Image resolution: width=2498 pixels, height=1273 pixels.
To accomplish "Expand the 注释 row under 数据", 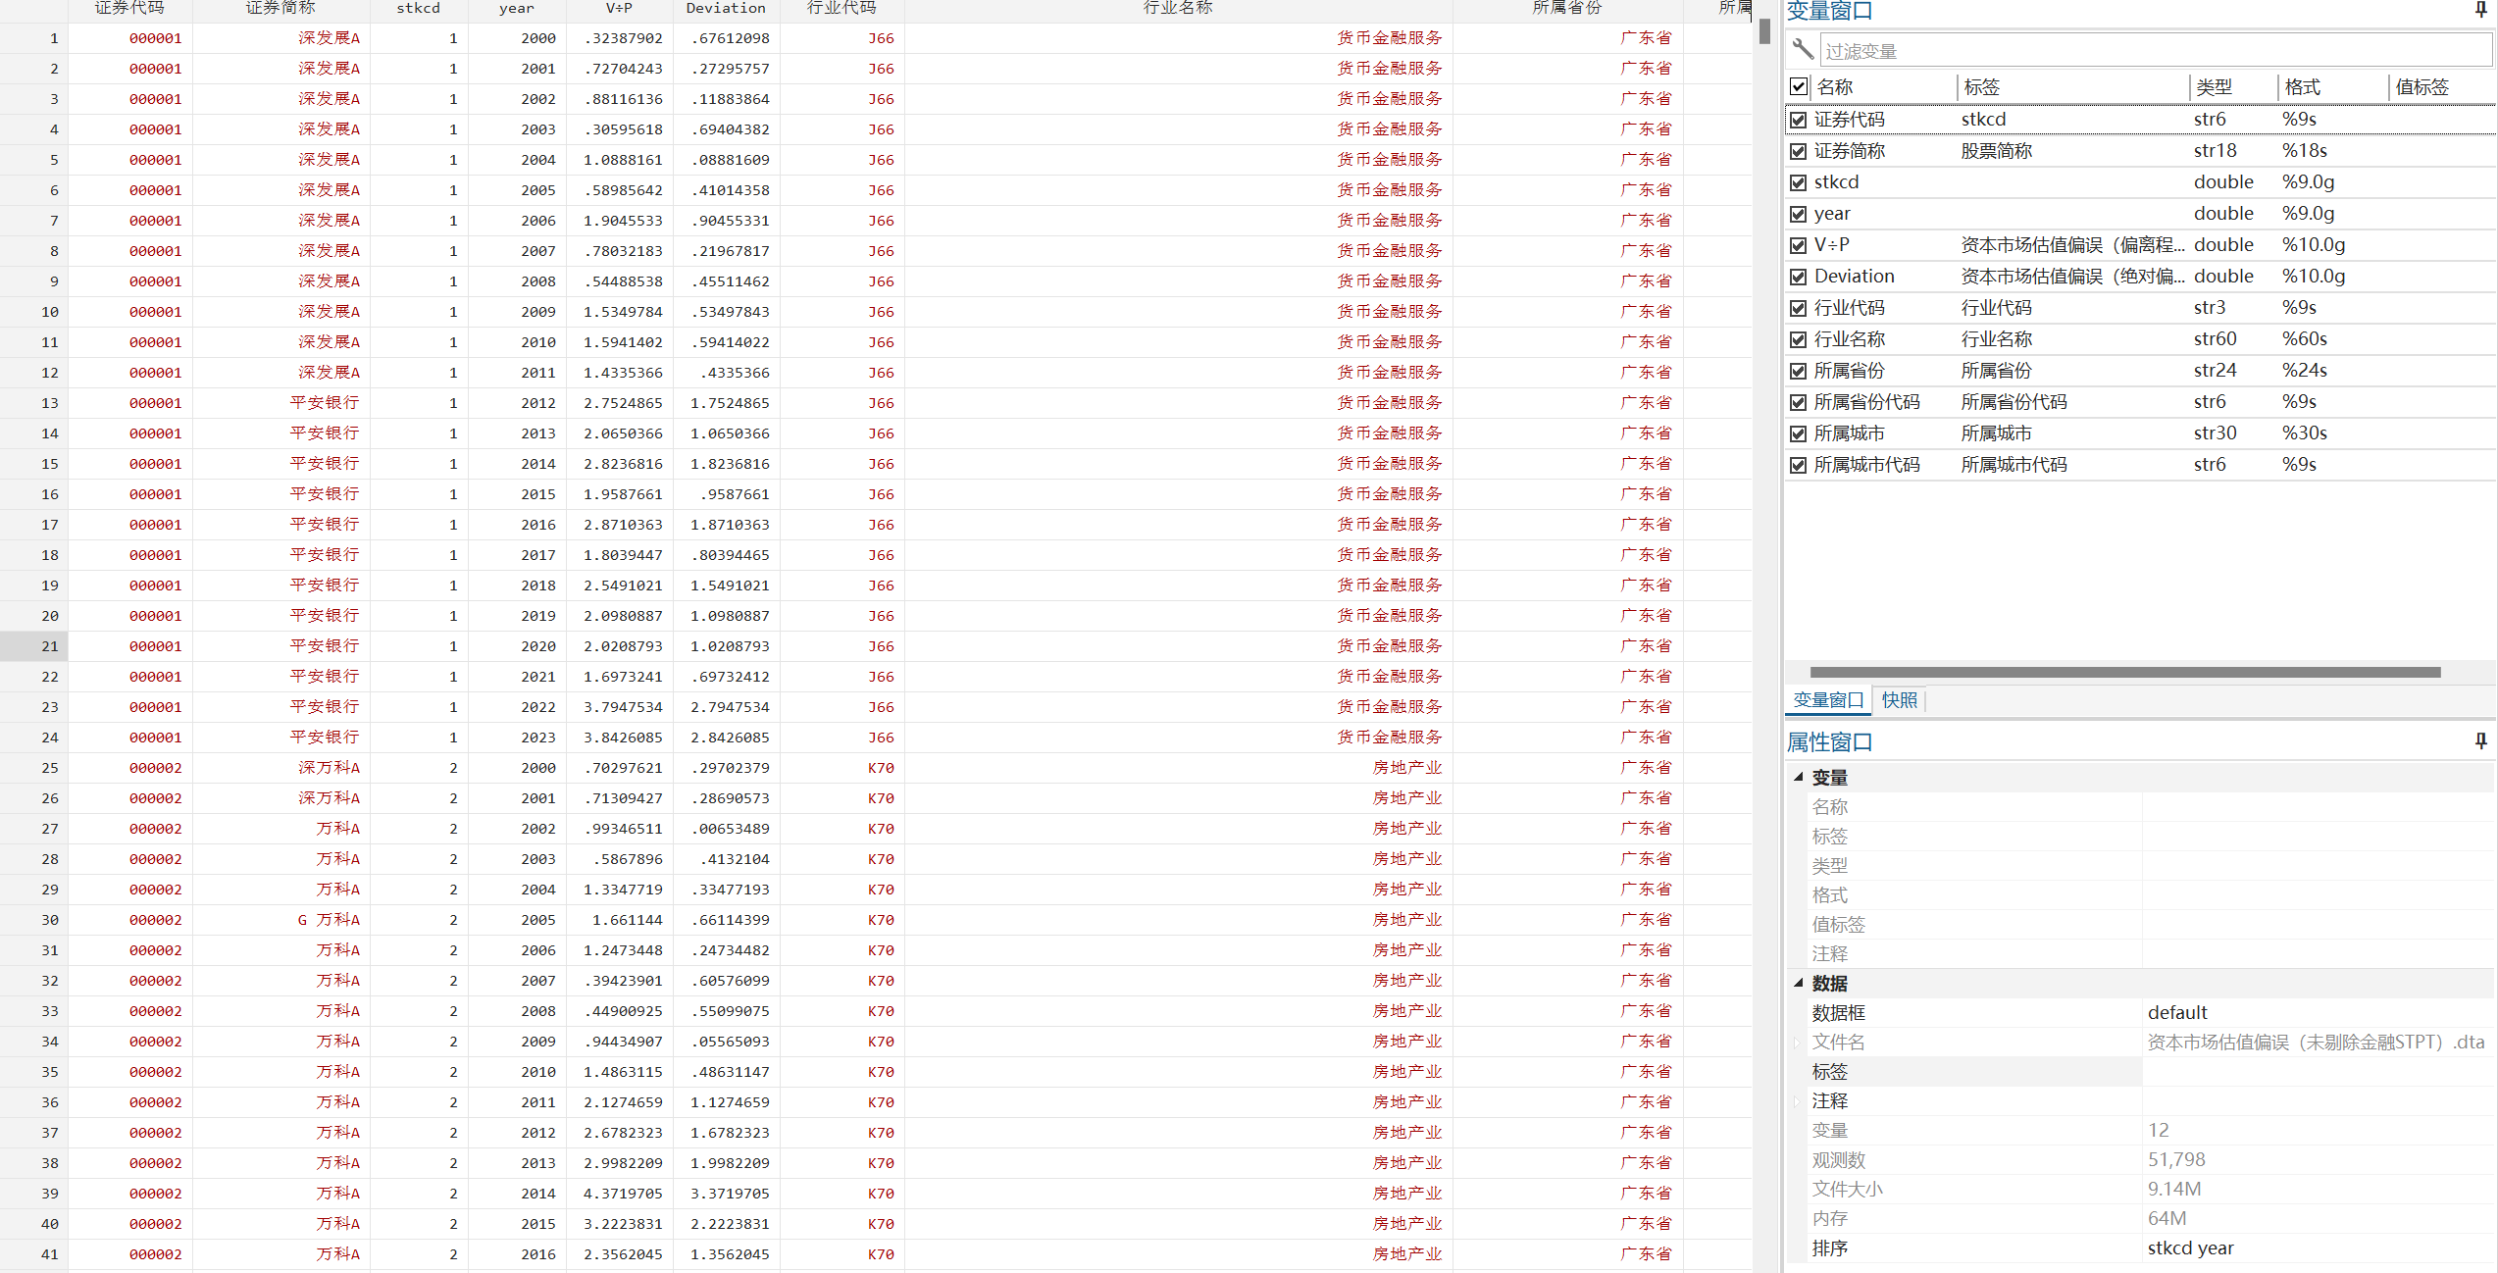I will [1798, 1101].
